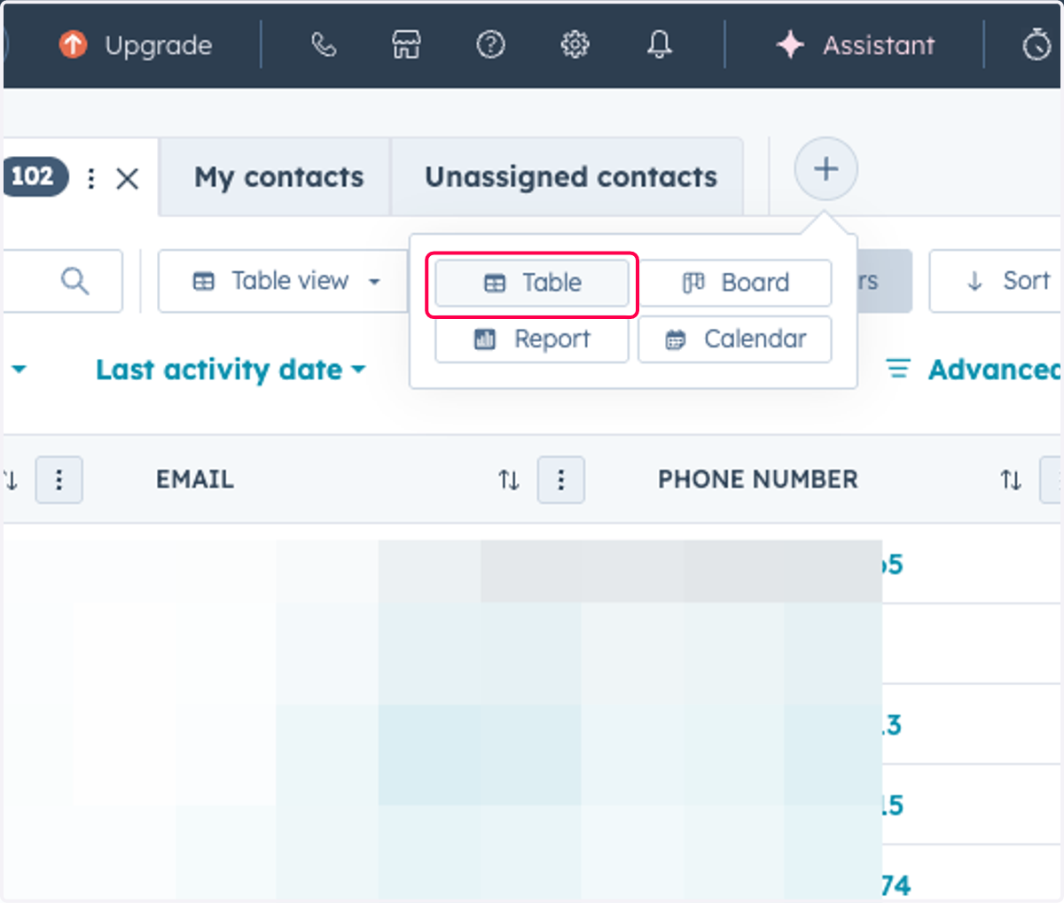Open options menu left of EMAIL header
The width and height of the screenshot is (1064, 903).
[x=59, y=480]
